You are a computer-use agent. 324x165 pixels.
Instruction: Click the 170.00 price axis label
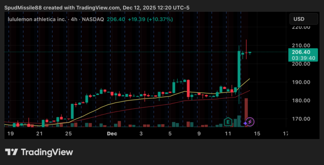pos(301,119)
